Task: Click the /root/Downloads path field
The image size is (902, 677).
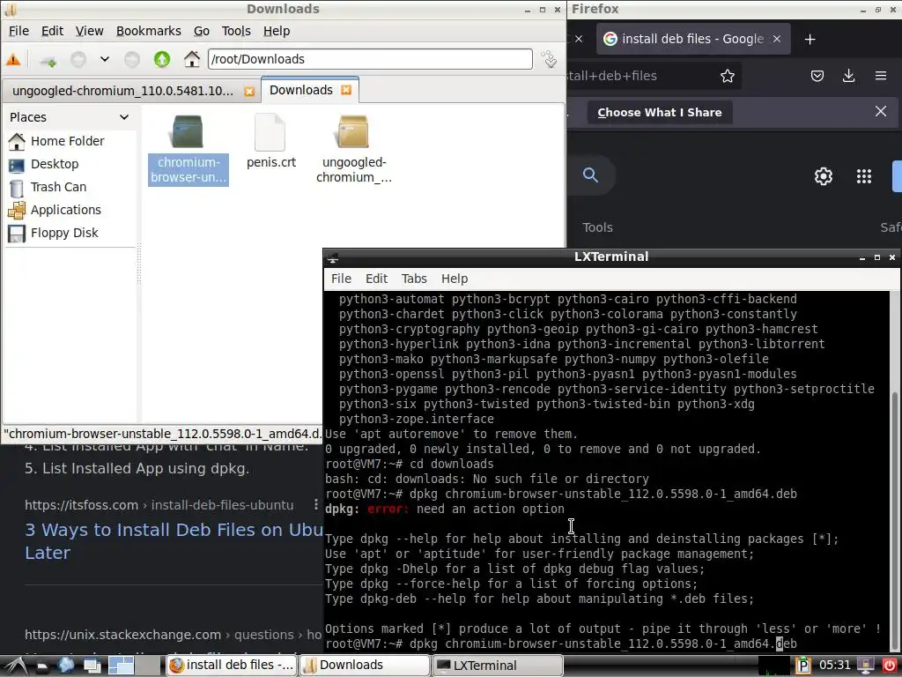Action: point(370,59)
